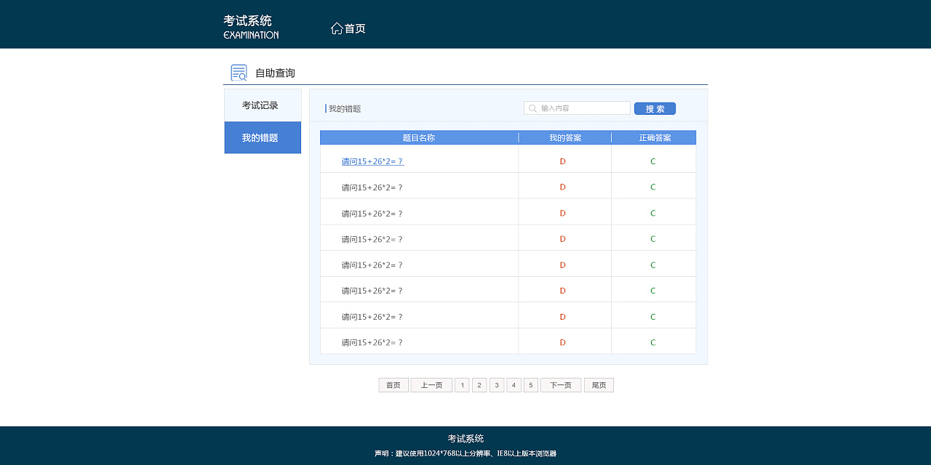This screenshot has height=465, width=931.
Task: Go to pagination 首页 first page
Action: point(393,385)
